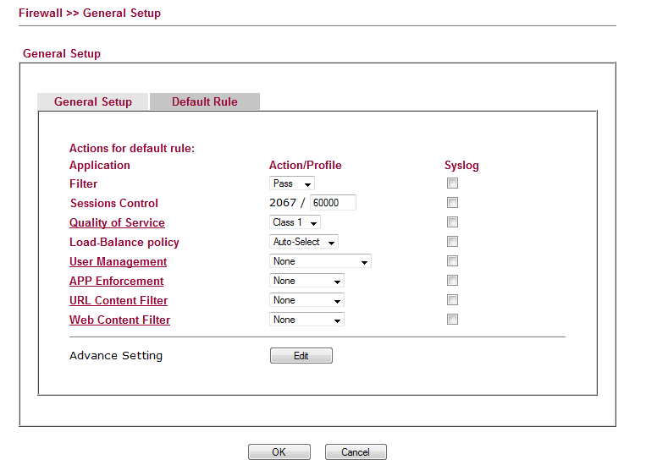Open the Filter action Pass dropdown
This screenshot has width=657, height=476.
pyautogui.click(x=292, y=183)
